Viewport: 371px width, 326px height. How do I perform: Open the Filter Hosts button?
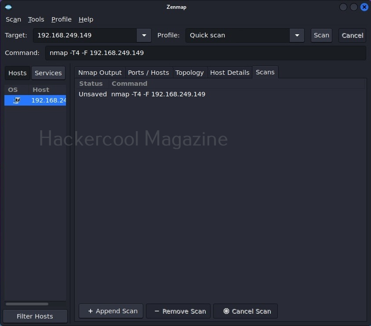35,316
